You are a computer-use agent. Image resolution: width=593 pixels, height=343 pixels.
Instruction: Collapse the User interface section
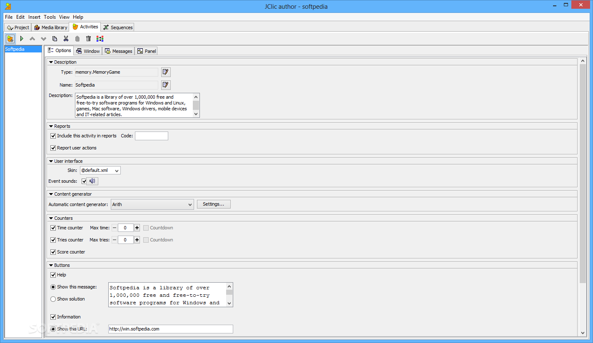coord(51,161)
